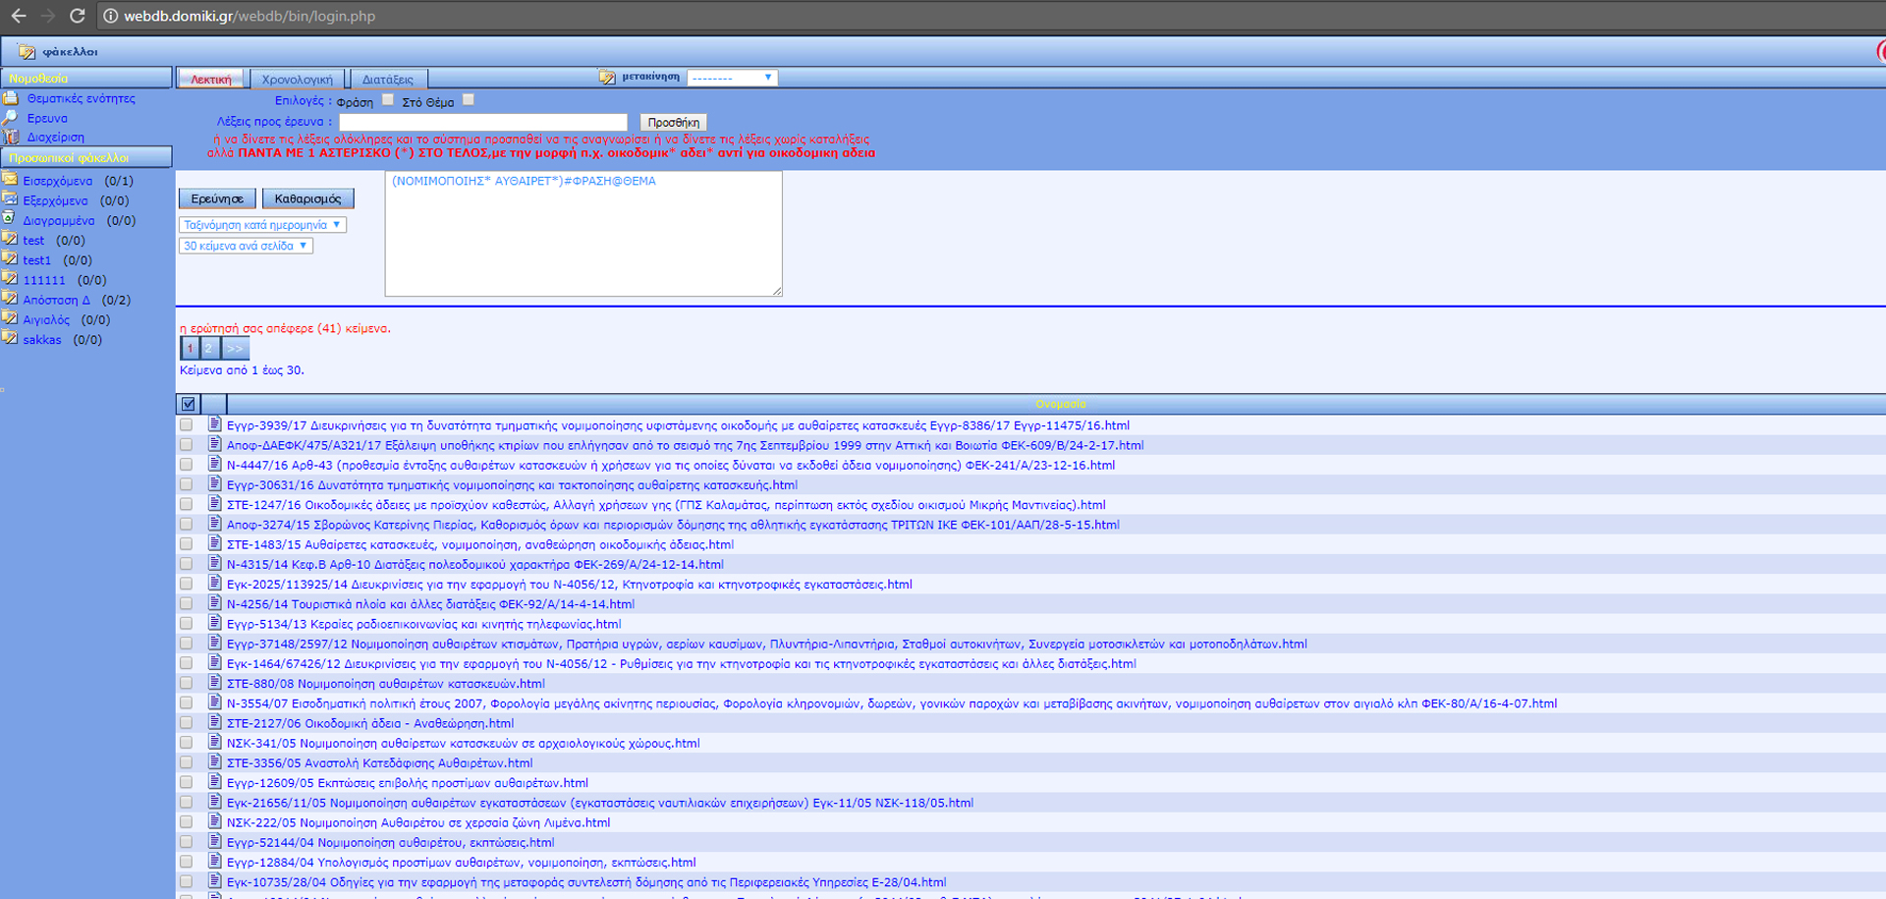Click the Ονομασία column header

click(1060, 404)
